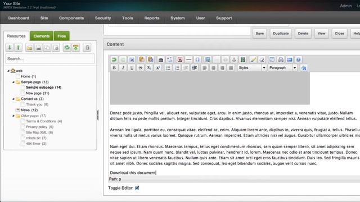Open the special character omega tool

click(197, 60)
